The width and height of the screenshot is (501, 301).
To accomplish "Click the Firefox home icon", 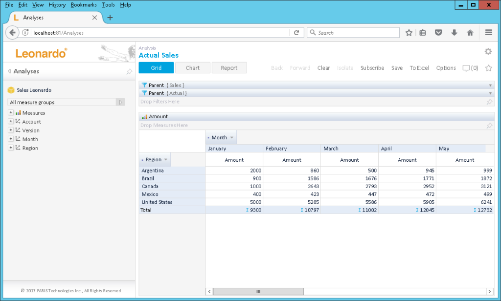I will point(470,33).
